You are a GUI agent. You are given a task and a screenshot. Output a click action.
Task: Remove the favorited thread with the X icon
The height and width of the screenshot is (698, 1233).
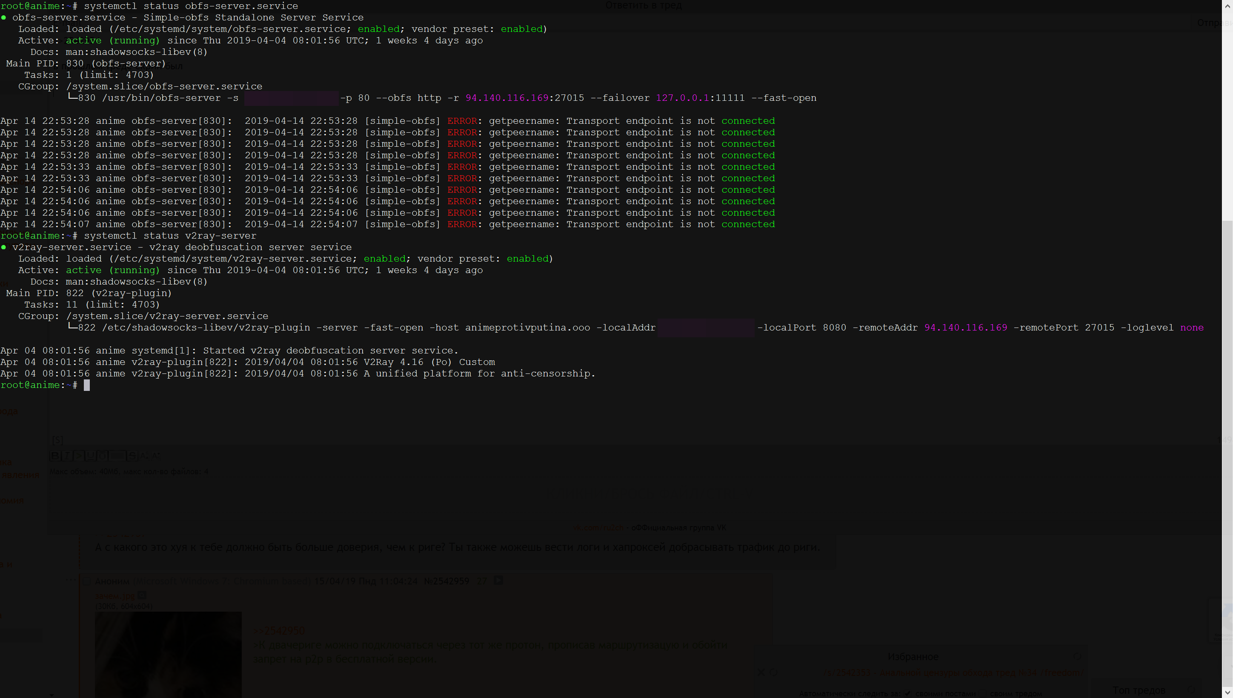pyautogui.click(x=761, y=672)
